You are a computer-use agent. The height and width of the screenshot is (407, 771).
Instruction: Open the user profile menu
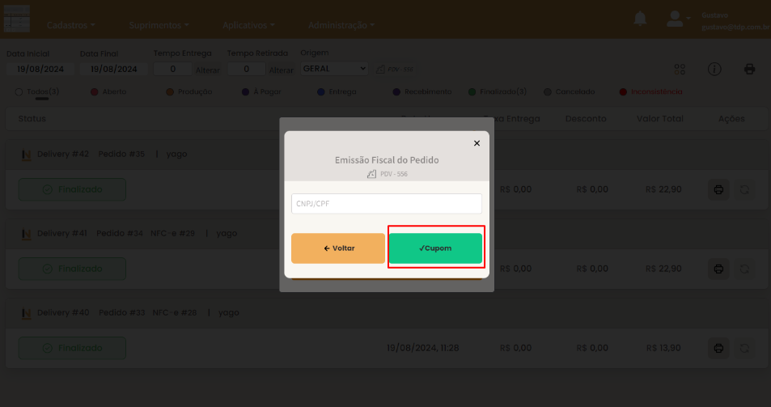(x=678, y=19)
